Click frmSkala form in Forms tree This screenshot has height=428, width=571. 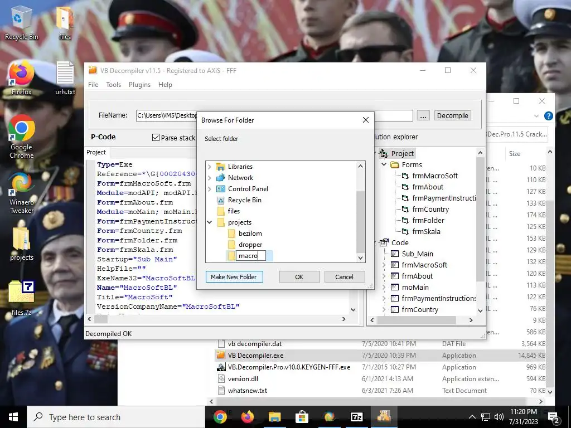click(x=426, y=231)
